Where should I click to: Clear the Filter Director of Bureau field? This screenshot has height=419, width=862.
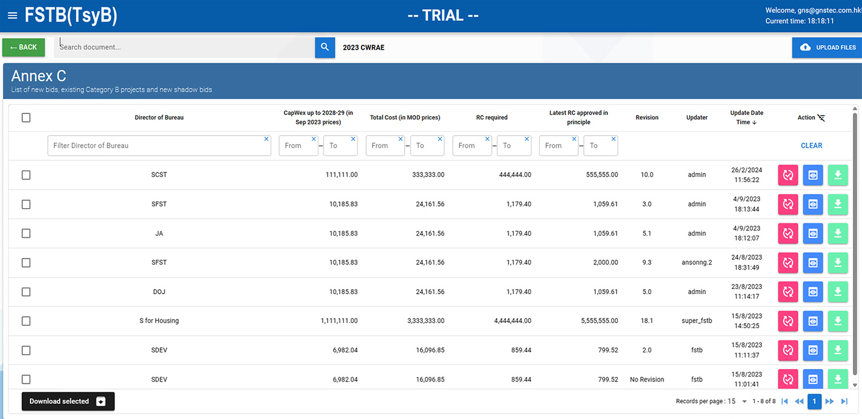click(266, 139)
